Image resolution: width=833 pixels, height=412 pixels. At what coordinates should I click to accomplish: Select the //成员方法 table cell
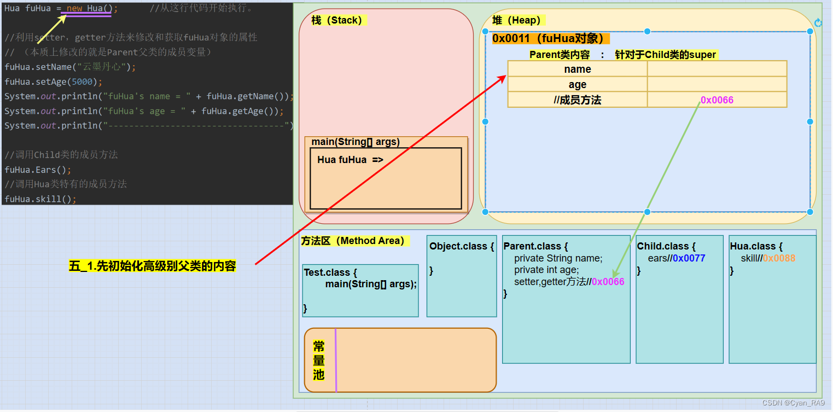pyautogui.click(x=578, y=100)
